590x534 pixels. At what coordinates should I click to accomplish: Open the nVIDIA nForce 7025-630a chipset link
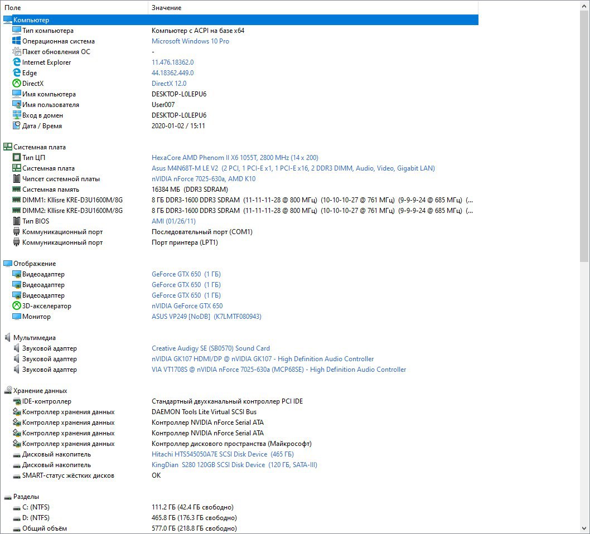tap(204, 178)
